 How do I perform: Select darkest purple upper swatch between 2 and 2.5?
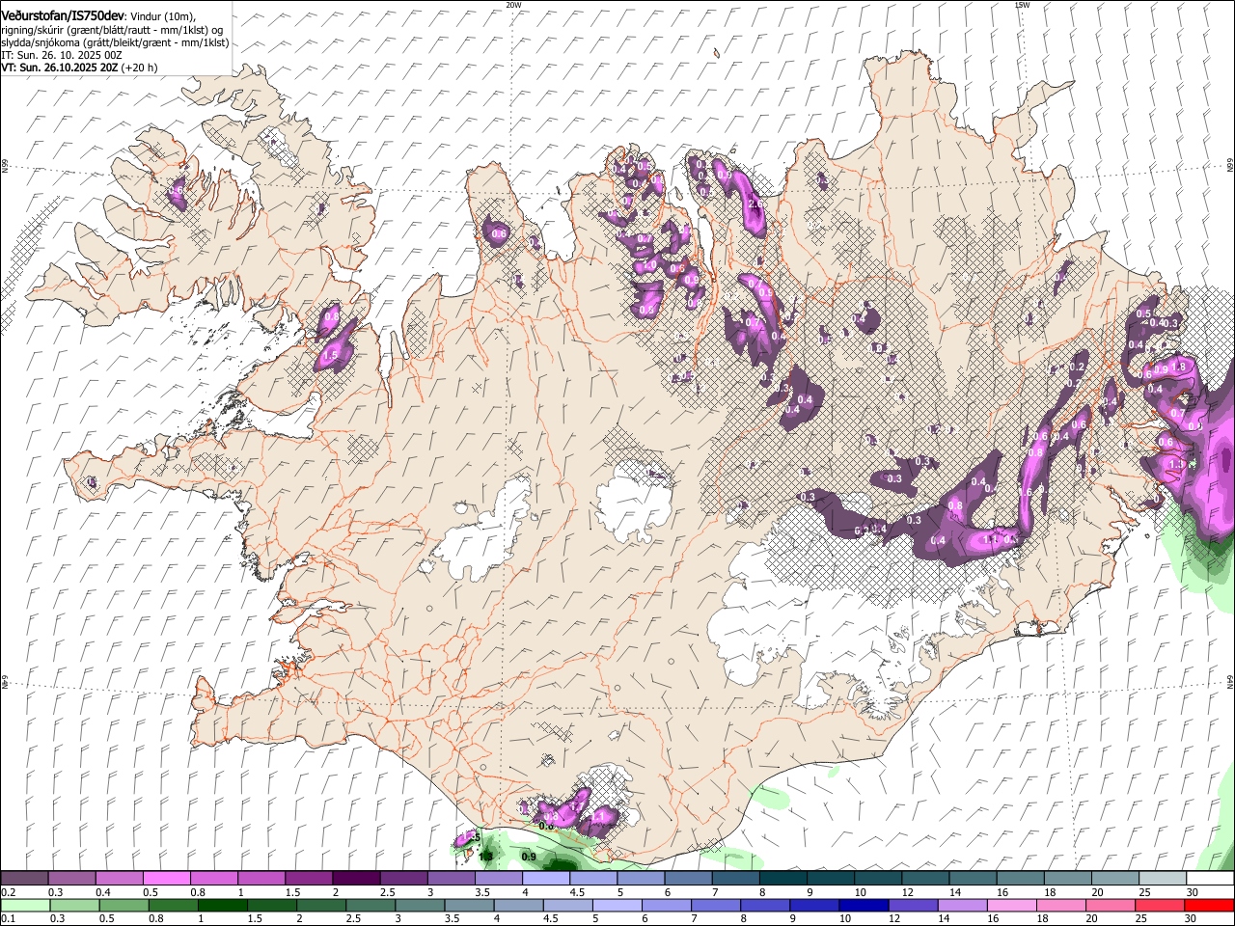click(x=356, y=878)
